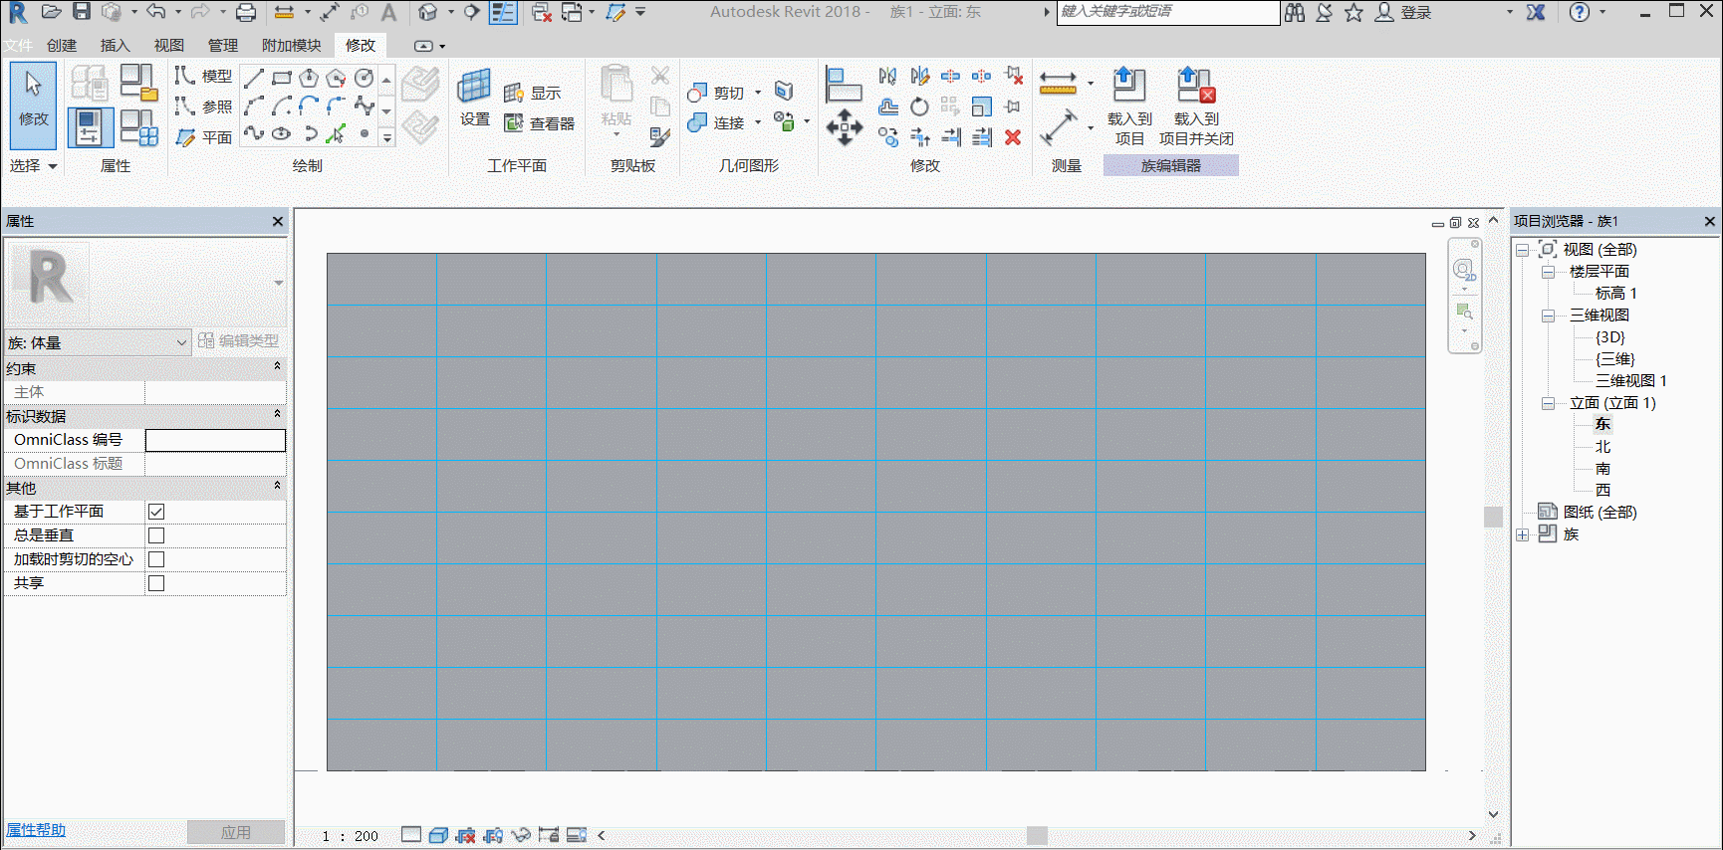
Task: Collapse the 立面 (立面 1) tree node
Action: tap(1548, 403)
